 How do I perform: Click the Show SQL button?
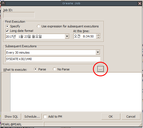coord(11,117)
